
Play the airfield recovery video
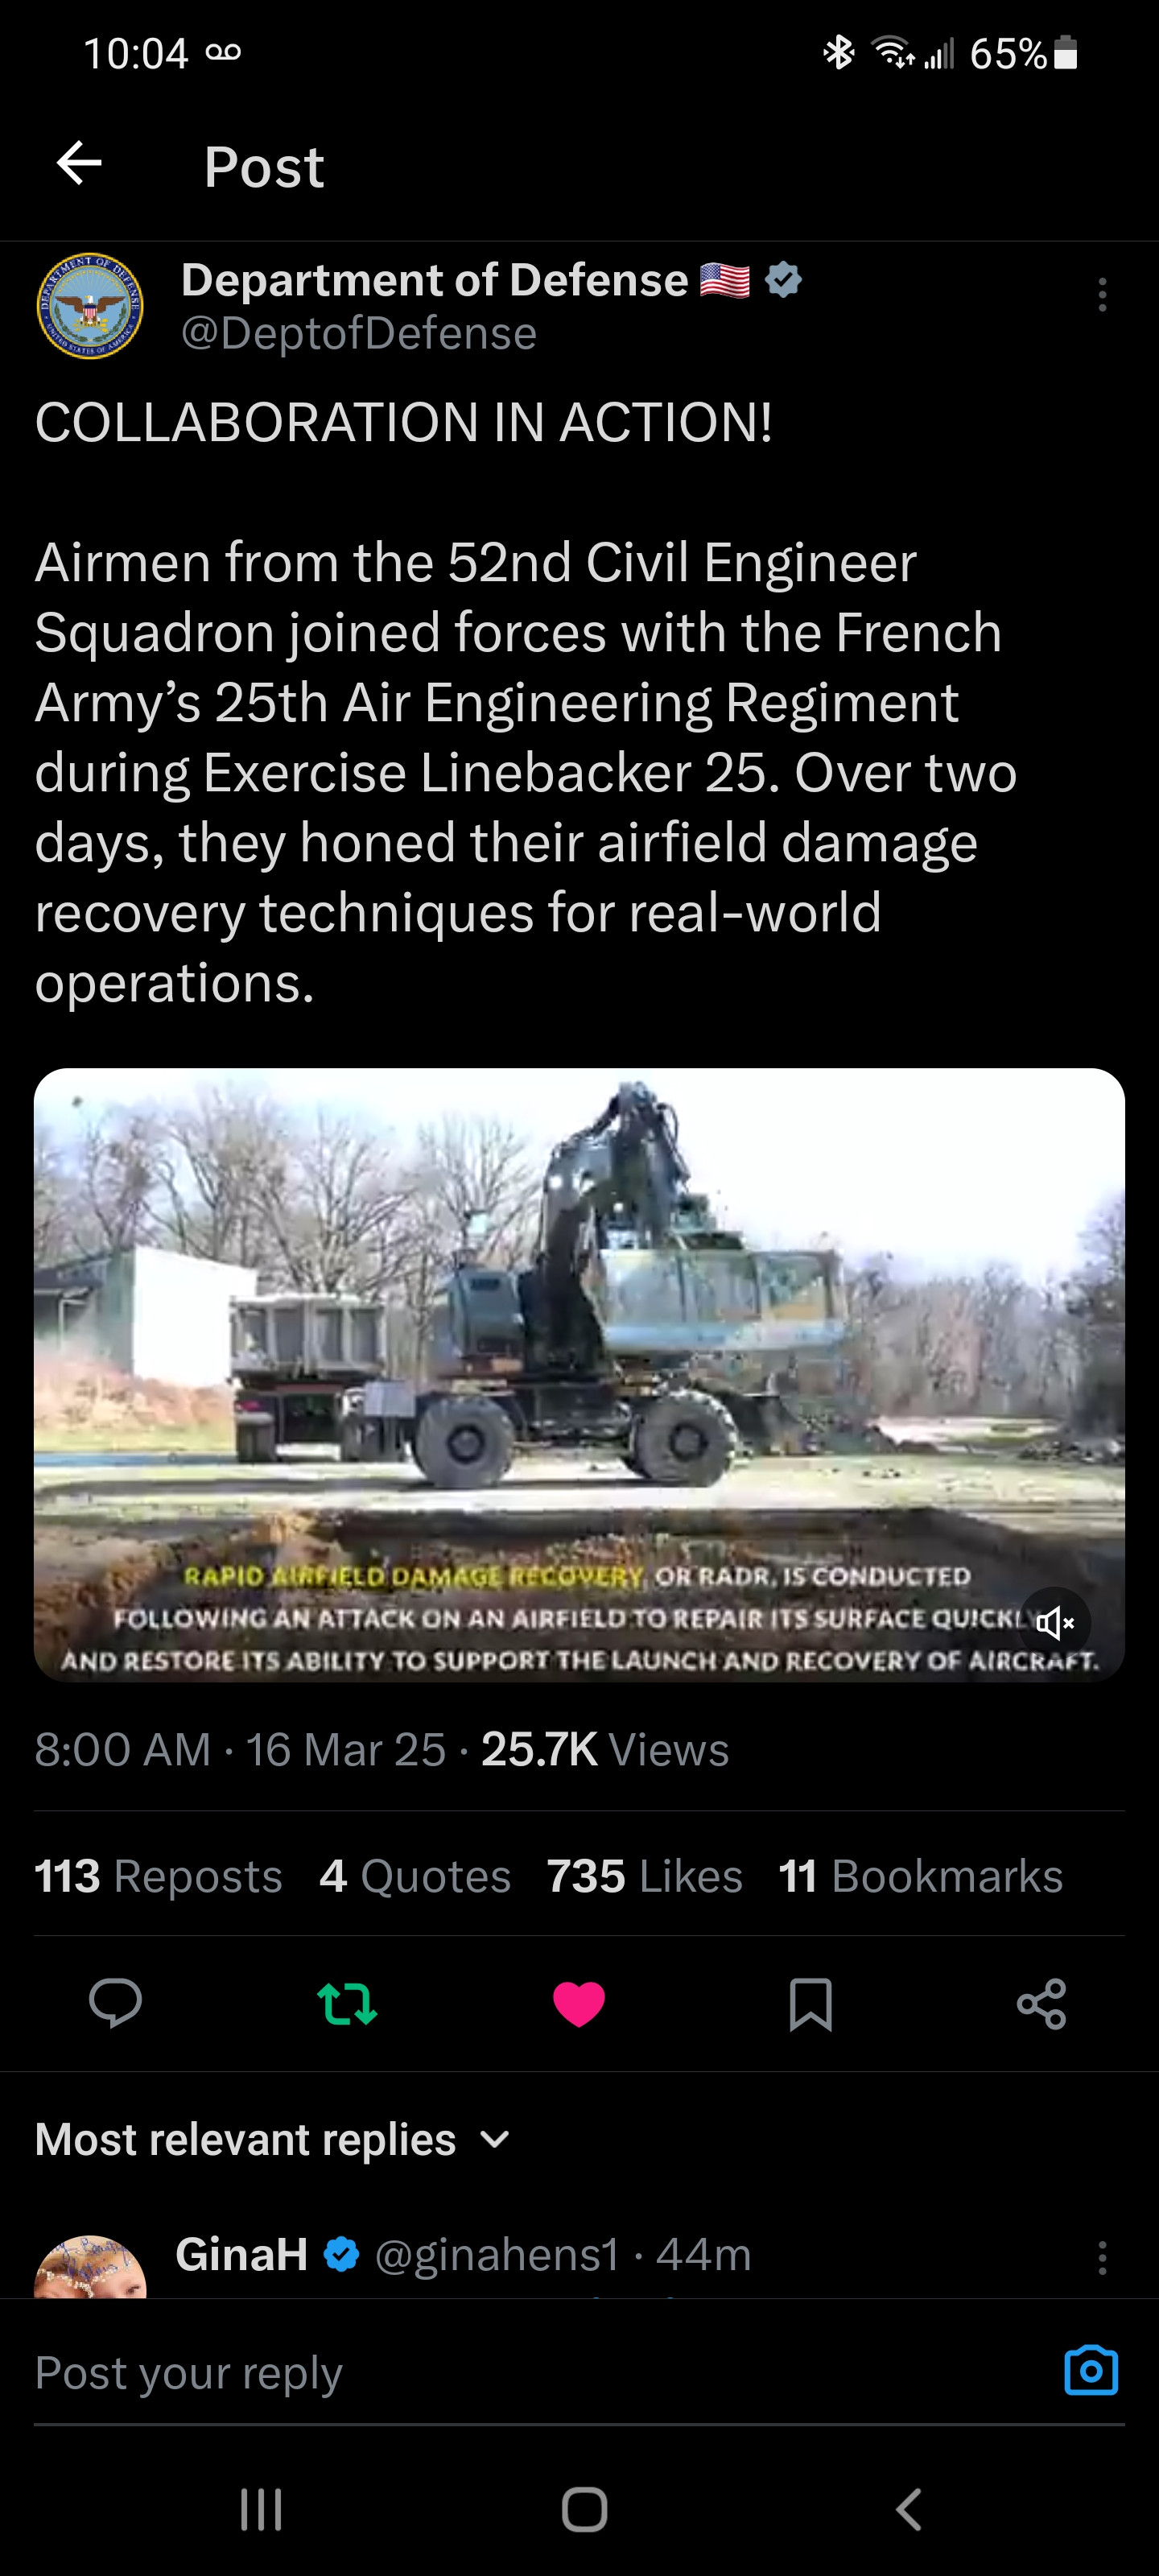[x=579, y=1374]
